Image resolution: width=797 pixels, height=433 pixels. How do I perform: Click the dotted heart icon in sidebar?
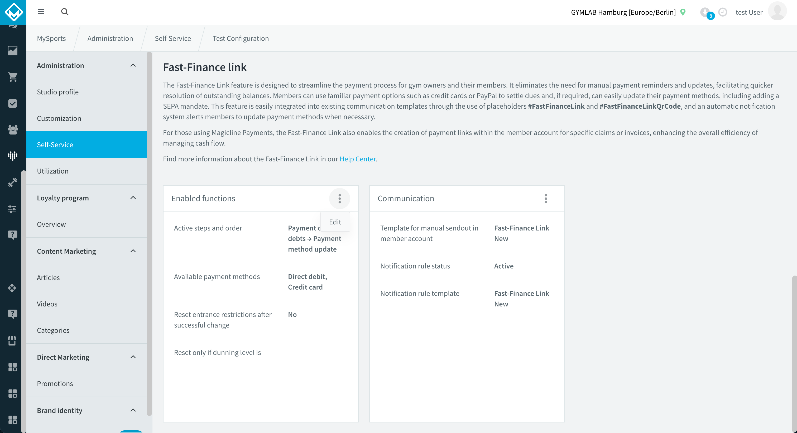pos(13,156)
